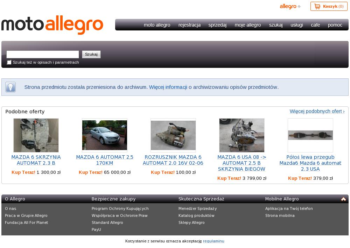Click the motoallegro logo
This screenshot has width=350, height=248.
pos(52,25)
